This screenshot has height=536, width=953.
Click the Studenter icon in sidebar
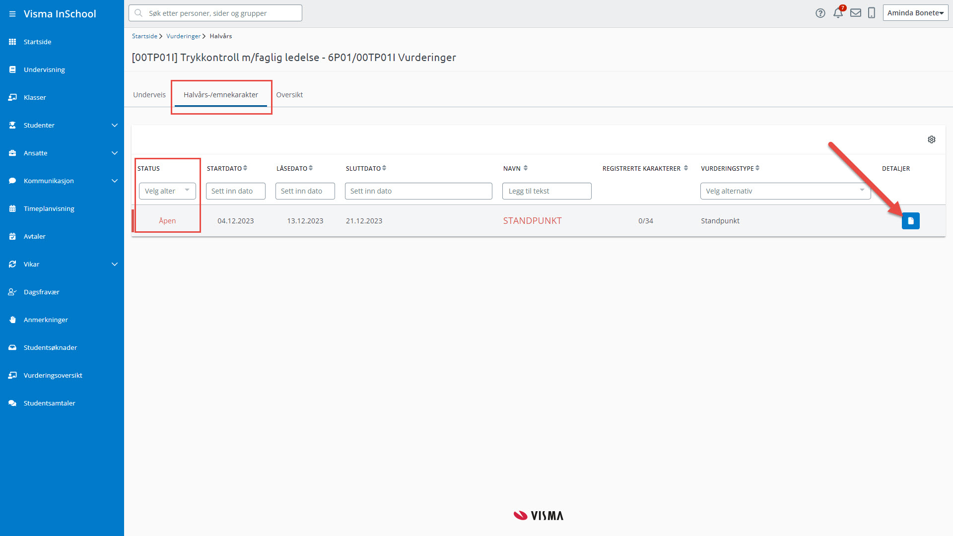(12, 125)
